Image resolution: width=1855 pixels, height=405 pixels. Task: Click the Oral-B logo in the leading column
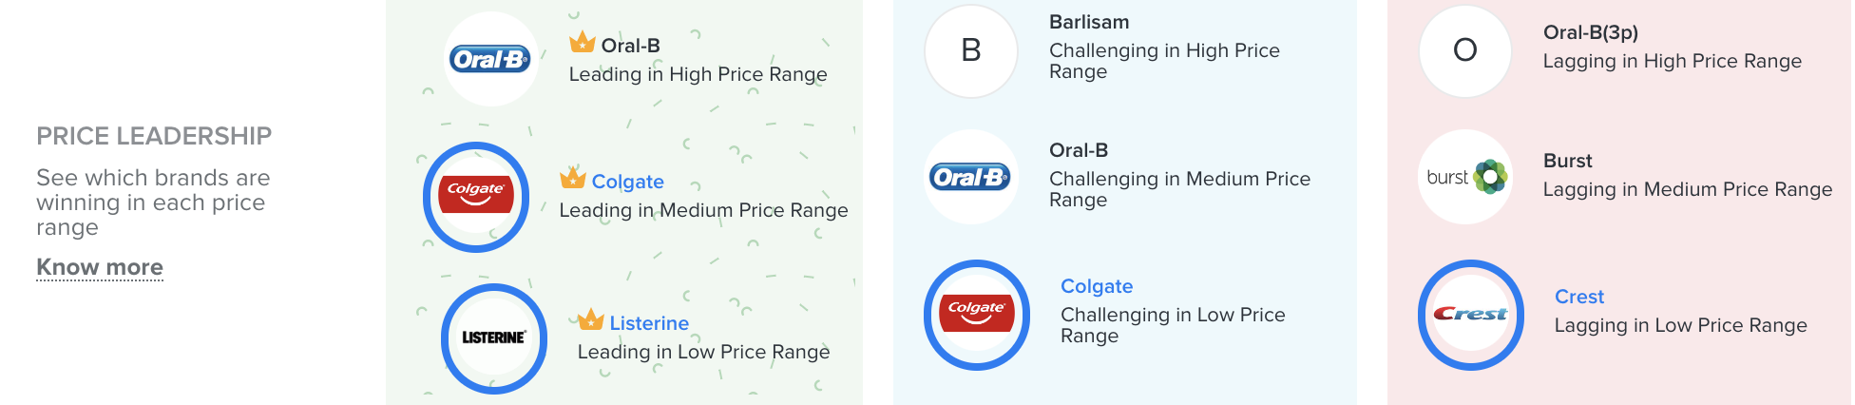(x=491, y=59)
